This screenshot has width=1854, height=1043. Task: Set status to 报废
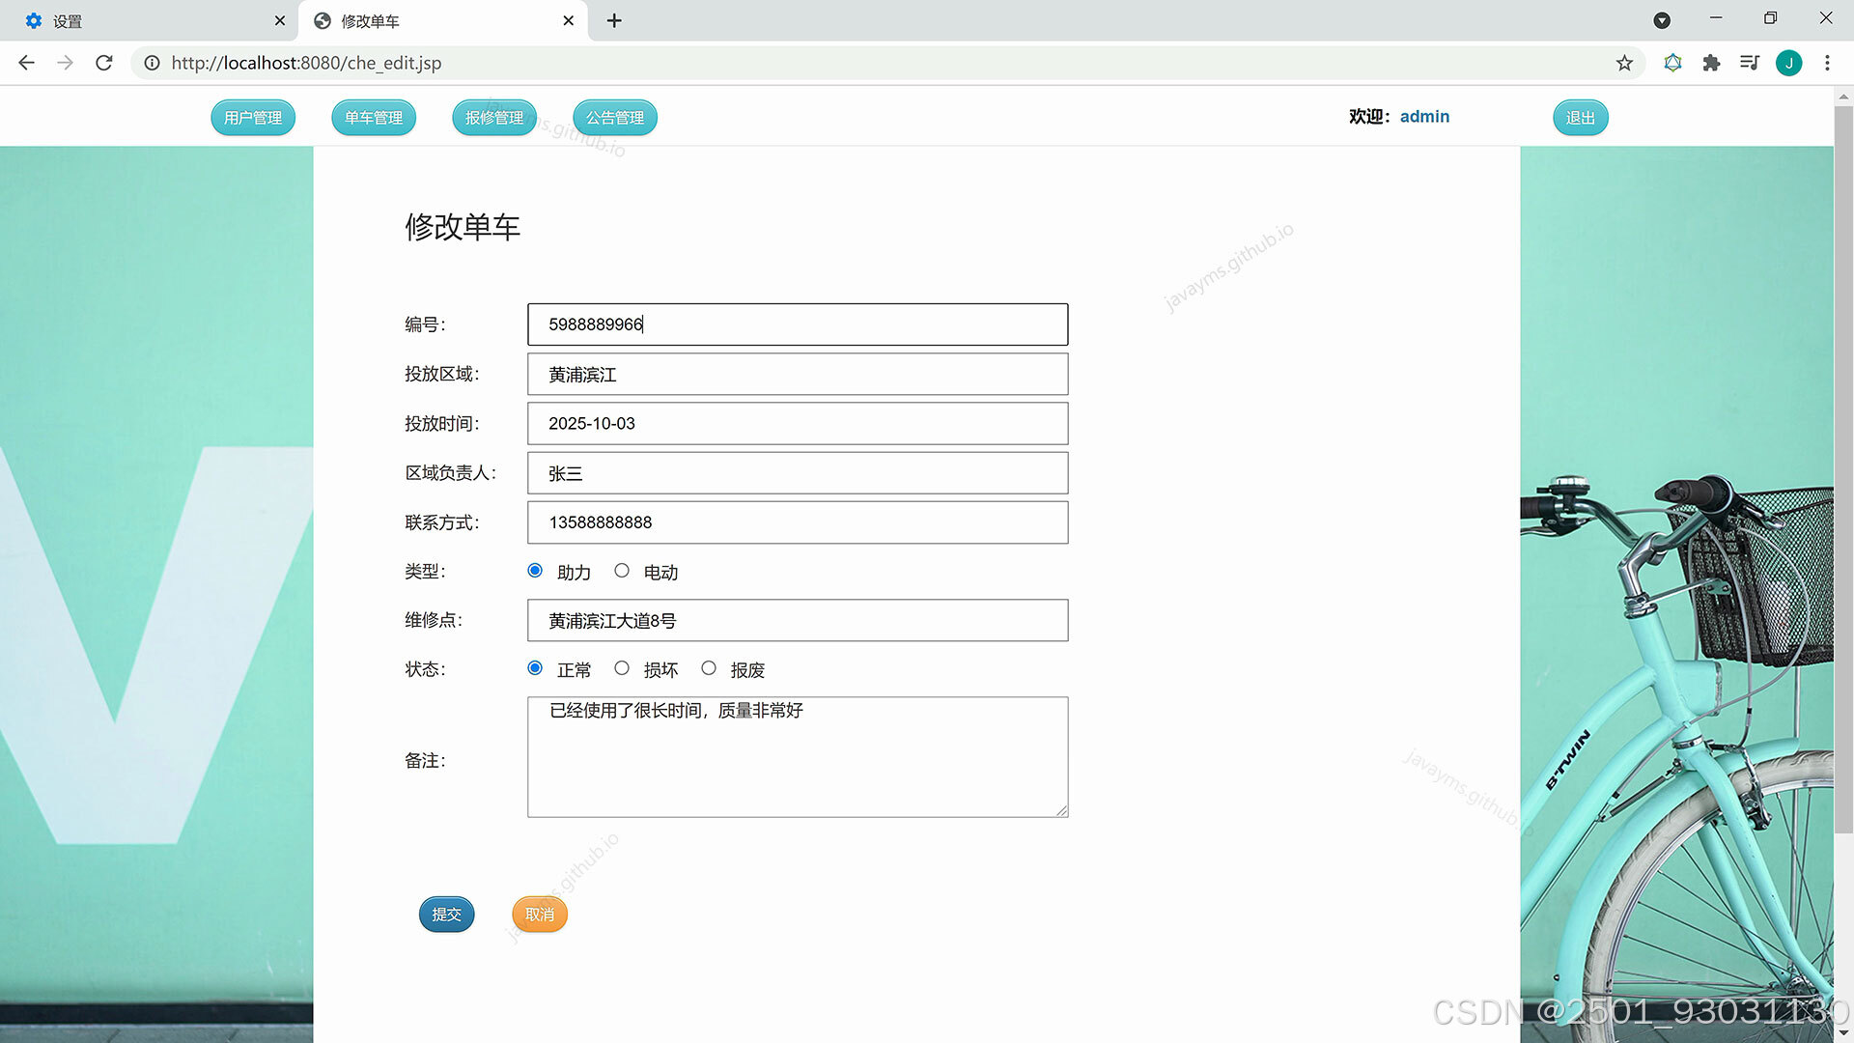click(709, 668)
